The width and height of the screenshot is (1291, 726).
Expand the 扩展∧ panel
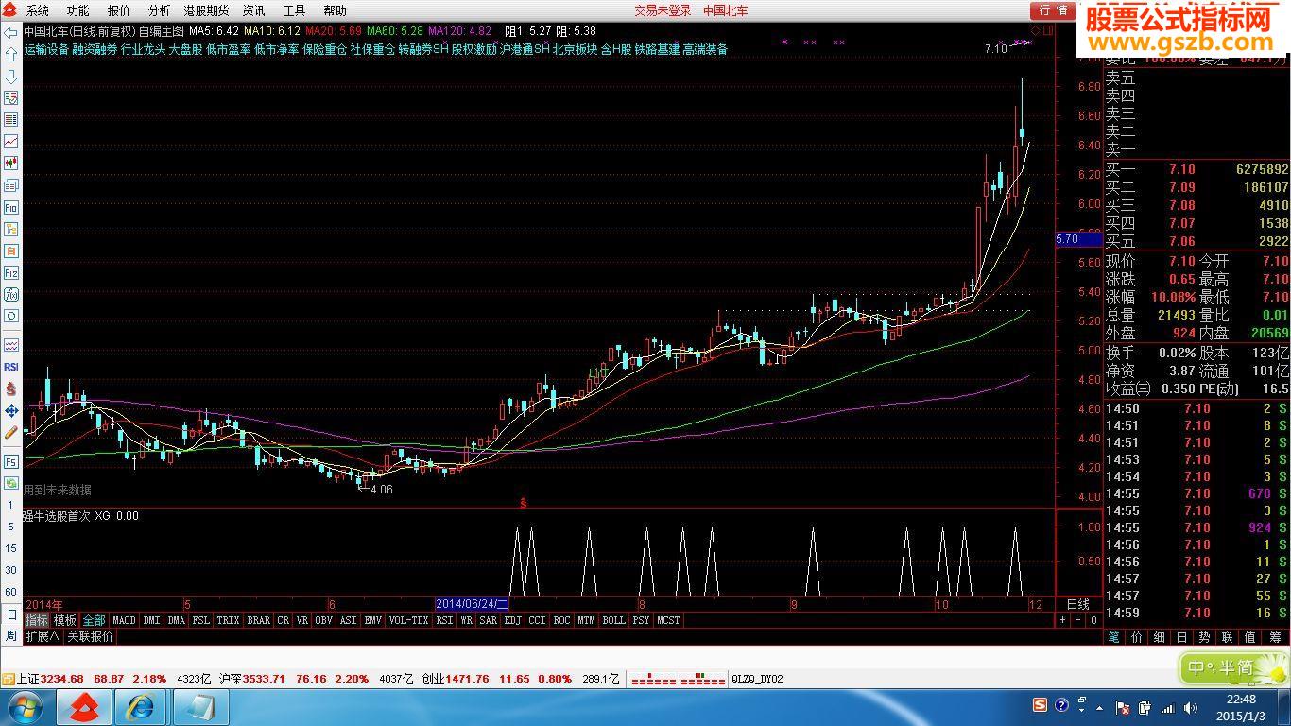pyautogui.click(x=43, y=637)
